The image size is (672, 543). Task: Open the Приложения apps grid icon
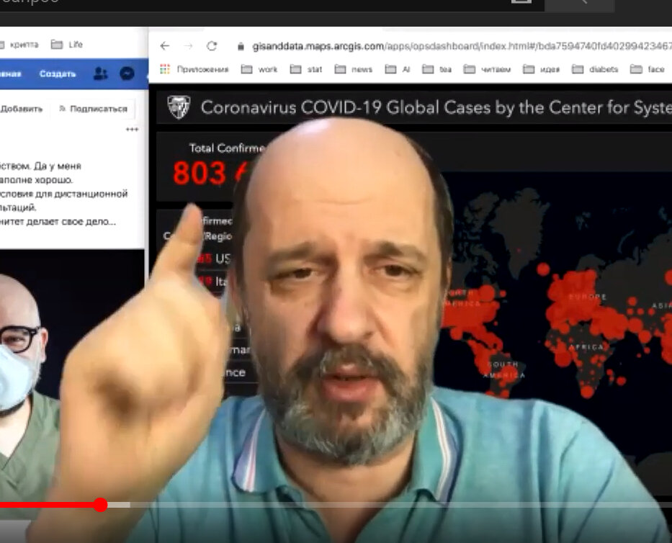165,69
